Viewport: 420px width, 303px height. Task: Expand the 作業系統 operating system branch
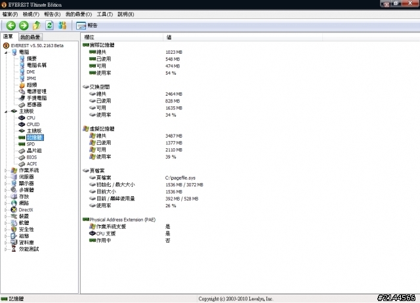pos(6,171)
